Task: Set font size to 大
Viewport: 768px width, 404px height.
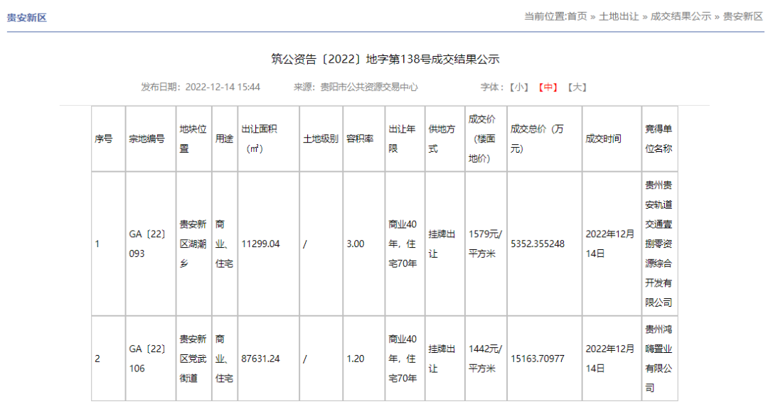Action: click(577, 87)
